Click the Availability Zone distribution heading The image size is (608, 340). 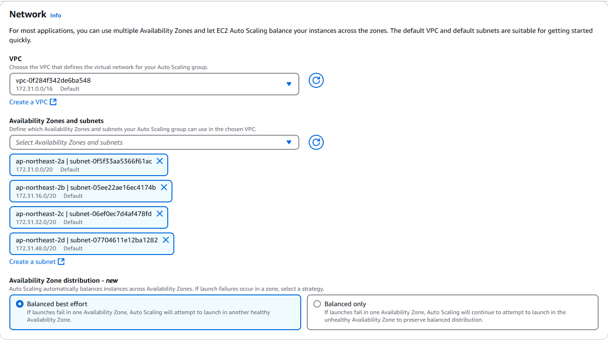pyautogui.click(x=63, y=281)
